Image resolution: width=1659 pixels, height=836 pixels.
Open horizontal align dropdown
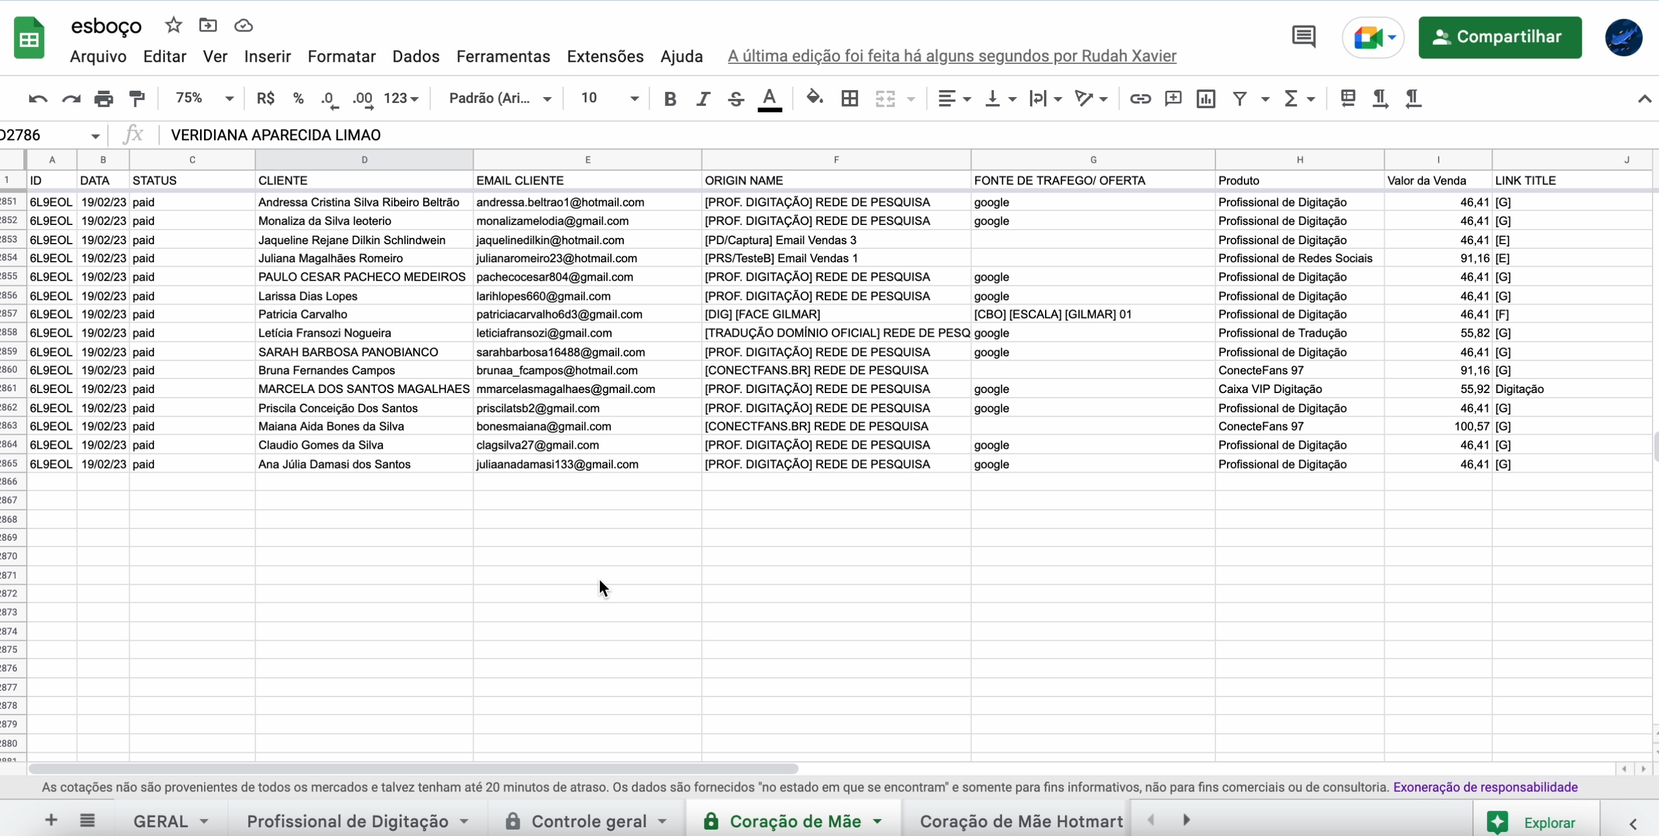(x=954, y=99)
